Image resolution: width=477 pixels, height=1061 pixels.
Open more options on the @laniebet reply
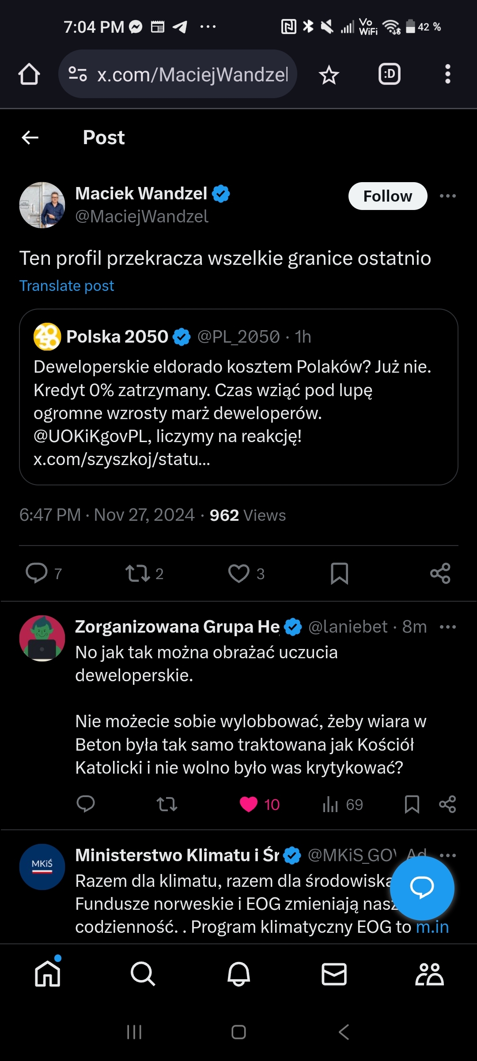point(447,627)
